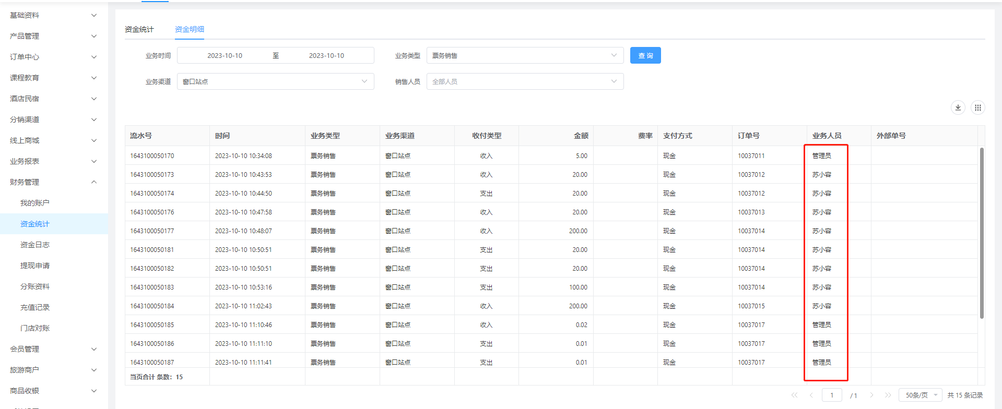Select the 资金明细 tab
This screenshot has height=409, width=1002.
point(190,29)
